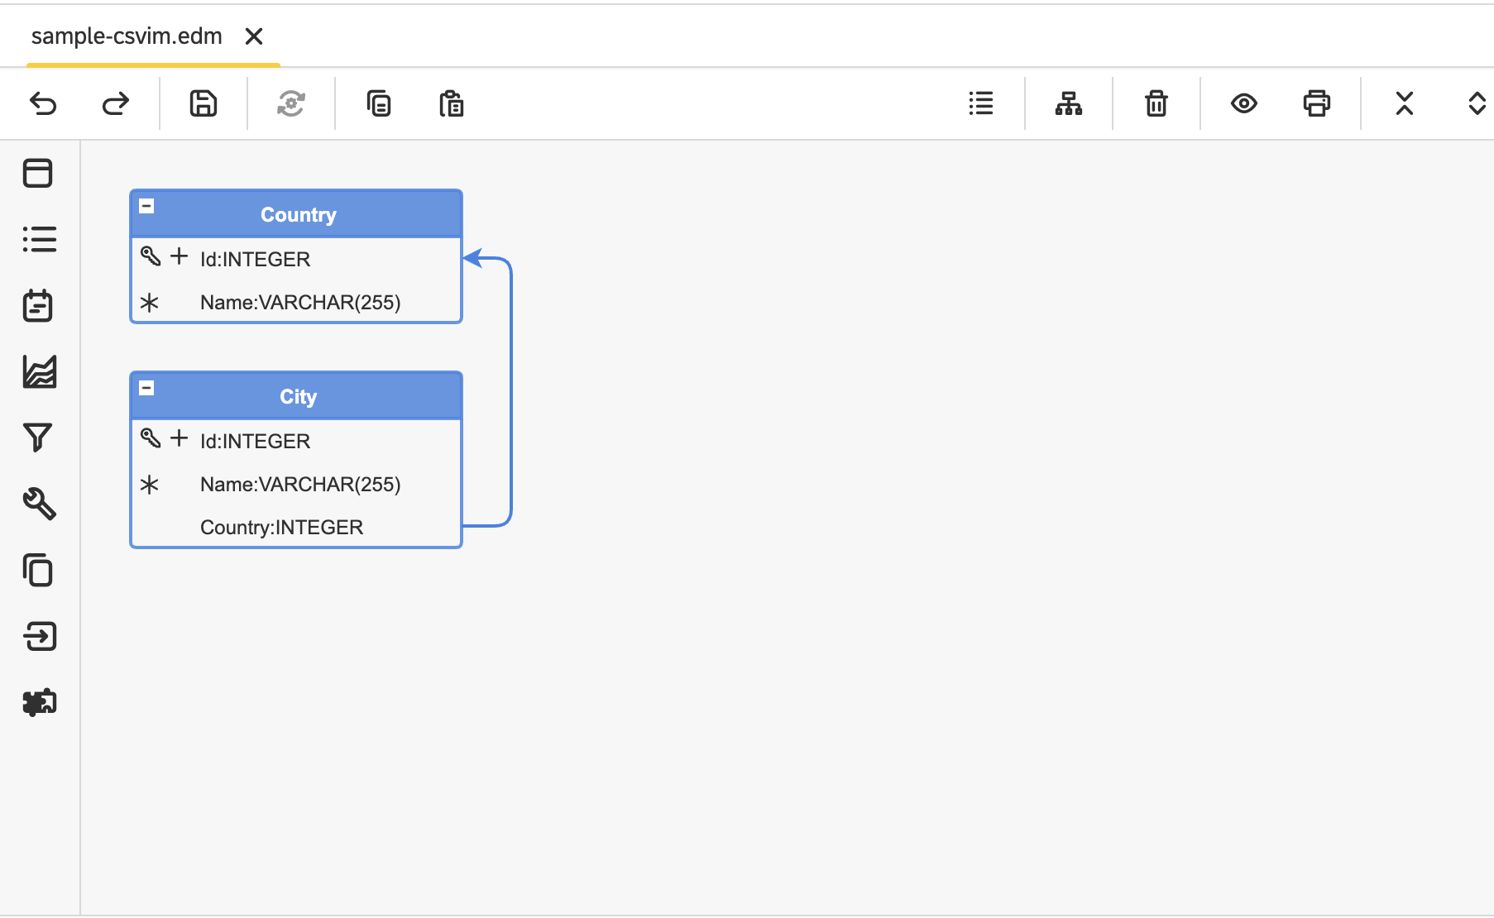
Task: Click the required asterisk beside Country's Name
Action: [x=150, y=303]
